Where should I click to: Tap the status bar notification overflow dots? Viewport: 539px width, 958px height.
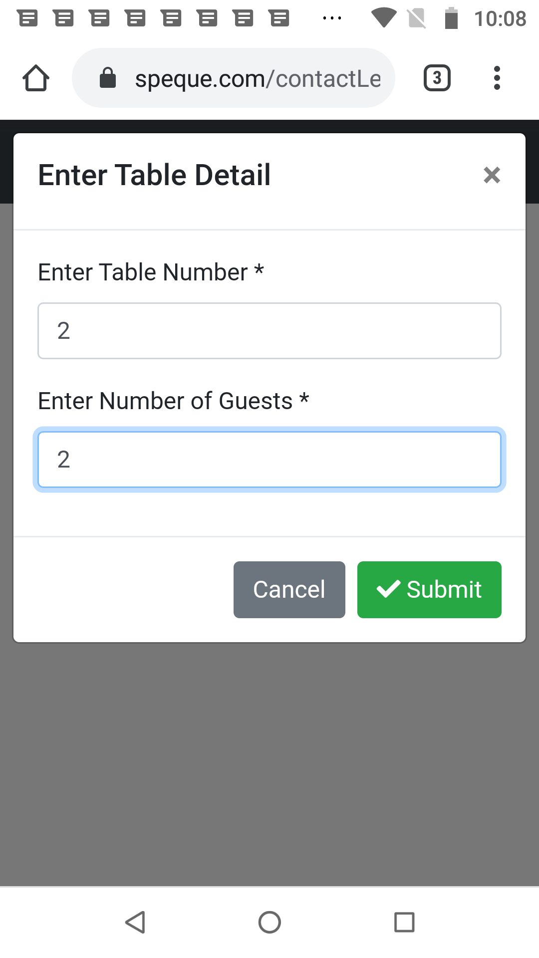click(x=332, y=18)
